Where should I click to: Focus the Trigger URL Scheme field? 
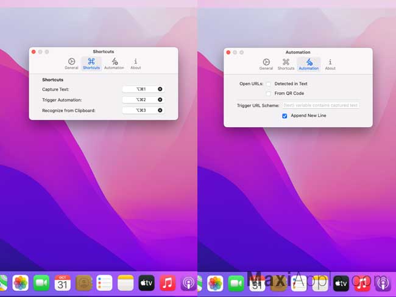(320, 105)
